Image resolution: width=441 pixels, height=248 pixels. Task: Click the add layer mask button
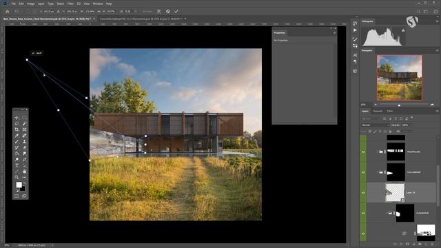(x=407, y=244)
